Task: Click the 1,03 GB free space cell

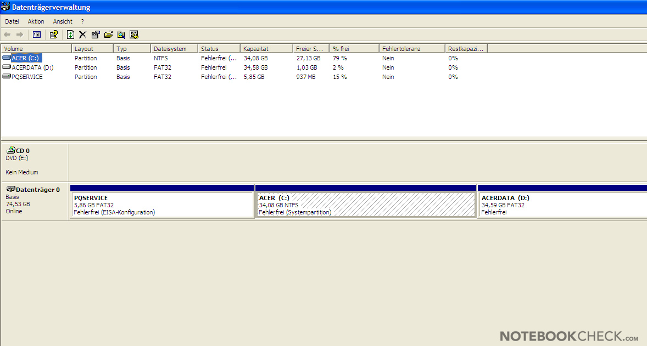Action: (307, 67)
